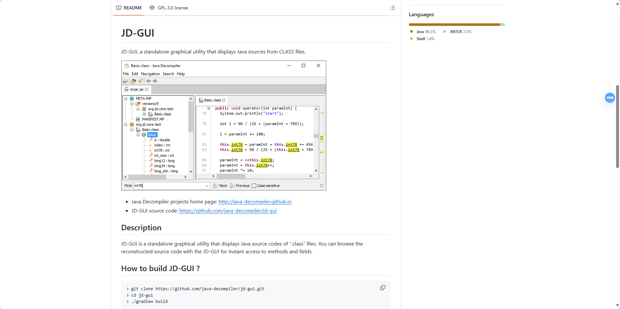Click the page scrollbar down arrow
Viewport: 620px width, 309px height.
[617, 305]
